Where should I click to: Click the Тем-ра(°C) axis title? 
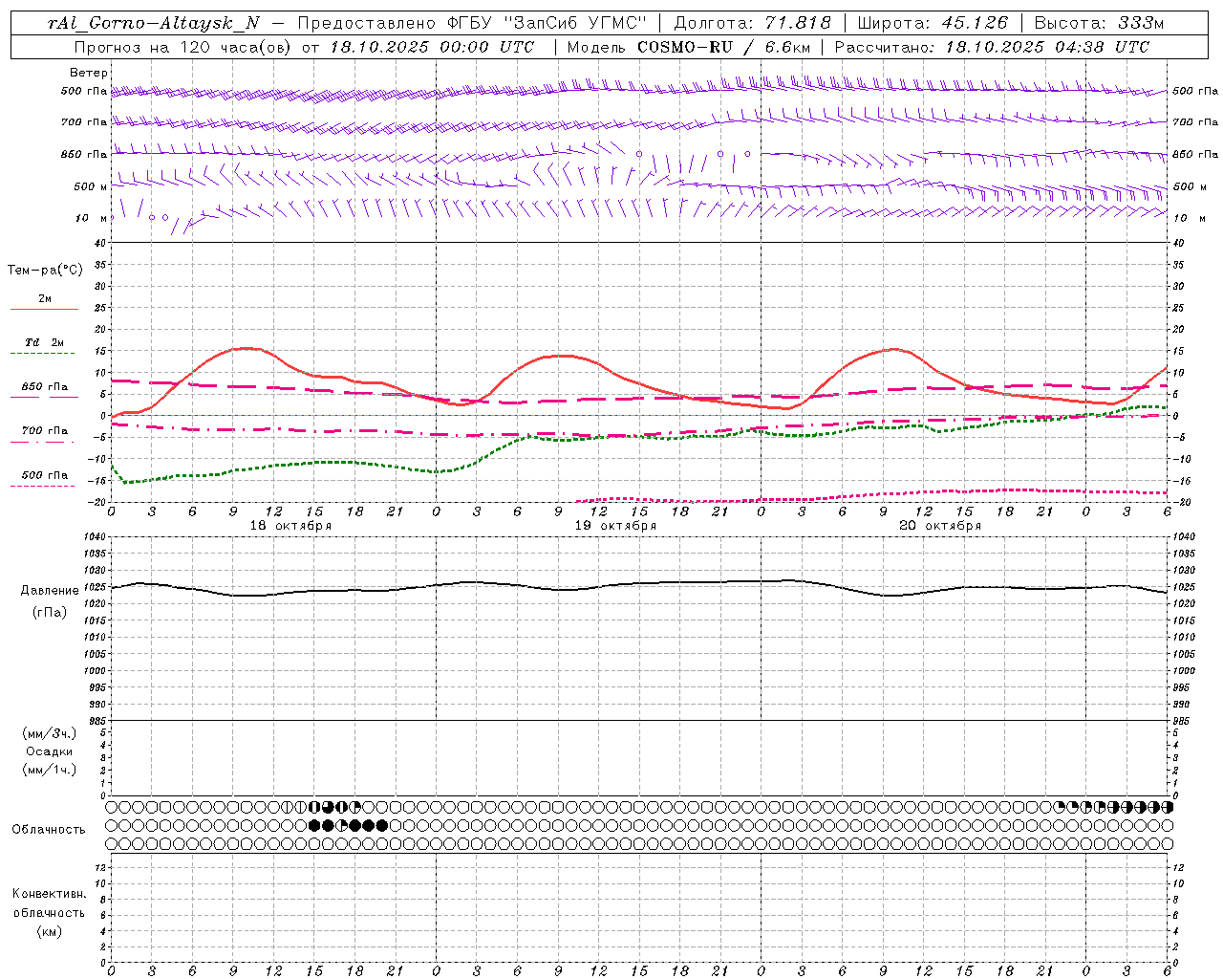45,271
